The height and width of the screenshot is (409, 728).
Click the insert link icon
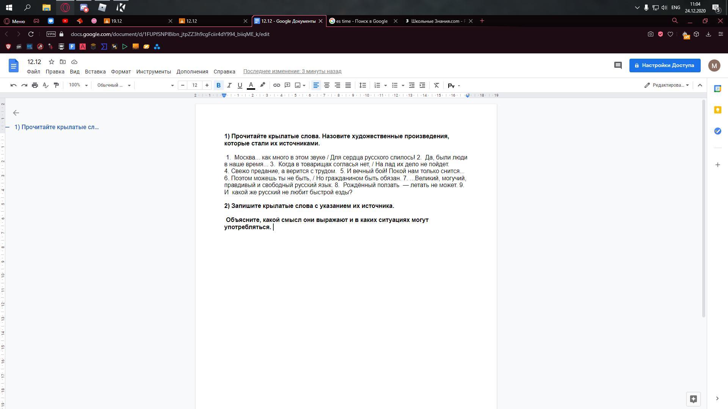tap(277, 85)
